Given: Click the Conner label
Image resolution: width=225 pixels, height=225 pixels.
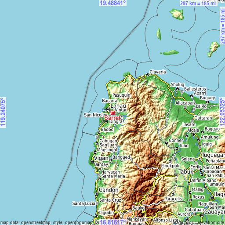Looking at the screenshot, I should pos(176,141).
